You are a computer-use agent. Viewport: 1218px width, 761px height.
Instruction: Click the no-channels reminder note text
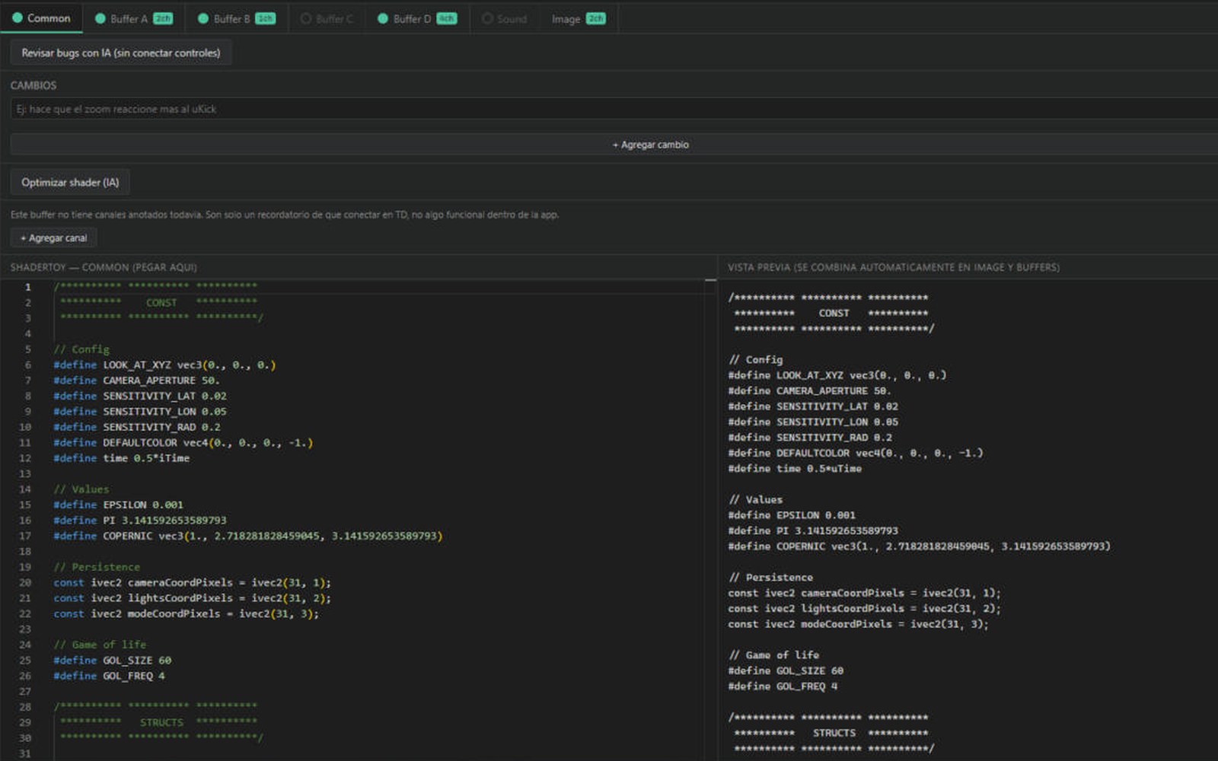(x=285, y=215)
